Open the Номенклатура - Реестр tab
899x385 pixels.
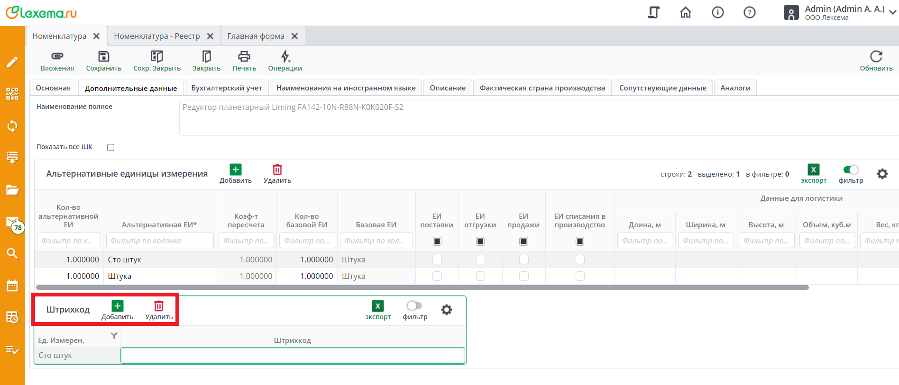point(157,36)
